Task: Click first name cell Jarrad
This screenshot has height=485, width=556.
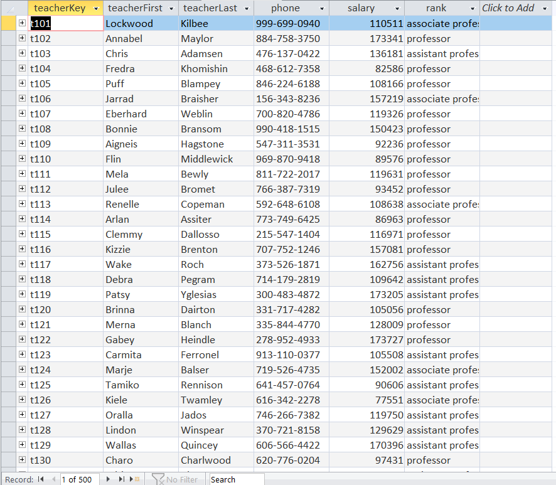Action: [141, 99]
